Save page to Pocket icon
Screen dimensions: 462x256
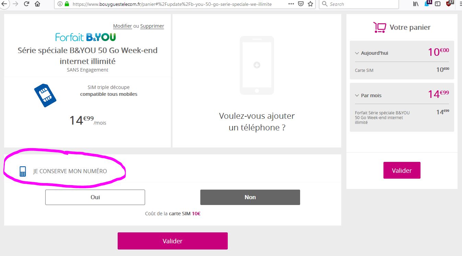[300, 4]
